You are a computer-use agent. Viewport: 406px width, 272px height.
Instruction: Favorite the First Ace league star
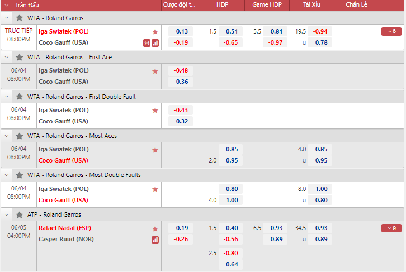pyautogui.click(x=20, y=57)
